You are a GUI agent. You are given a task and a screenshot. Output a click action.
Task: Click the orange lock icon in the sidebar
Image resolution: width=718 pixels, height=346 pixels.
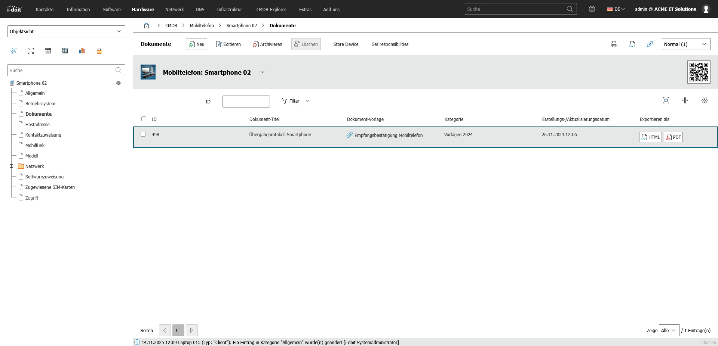point(99,51)
